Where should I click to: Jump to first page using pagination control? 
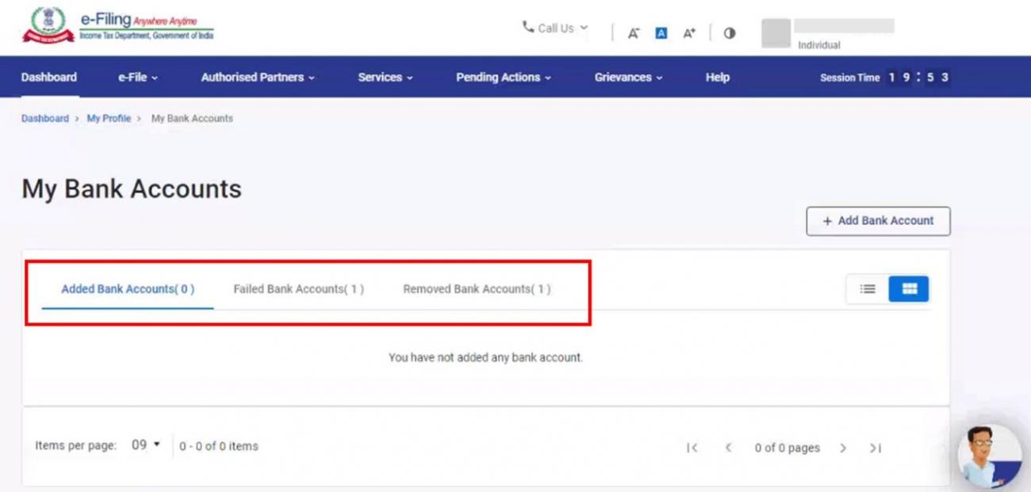coord(692,448)
